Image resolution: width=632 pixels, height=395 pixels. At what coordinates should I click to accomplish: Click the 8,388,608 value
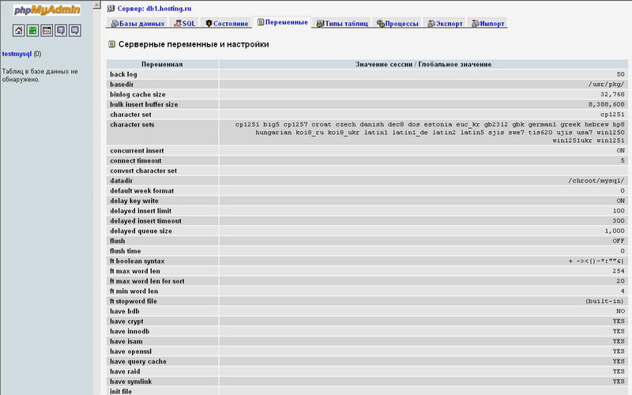(x=606, y=105)
